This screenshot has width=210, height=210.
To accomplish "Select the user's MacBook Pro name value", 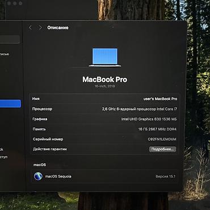I will tap(160, 99).
